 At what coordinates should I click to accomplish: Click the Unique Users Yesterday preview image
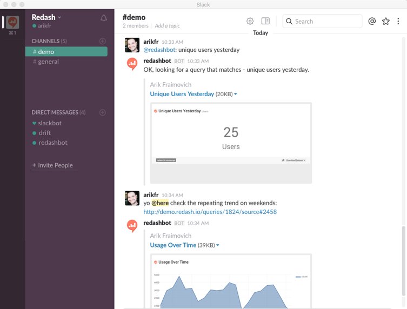[x=231, y=143]
